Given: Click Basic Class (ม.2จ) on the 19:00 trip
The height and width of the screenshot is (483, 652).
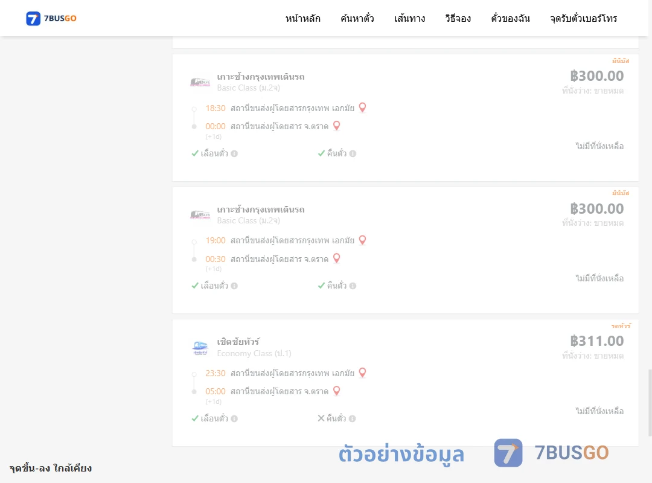Looking at the screenshot, I should [x=248, y=220].
